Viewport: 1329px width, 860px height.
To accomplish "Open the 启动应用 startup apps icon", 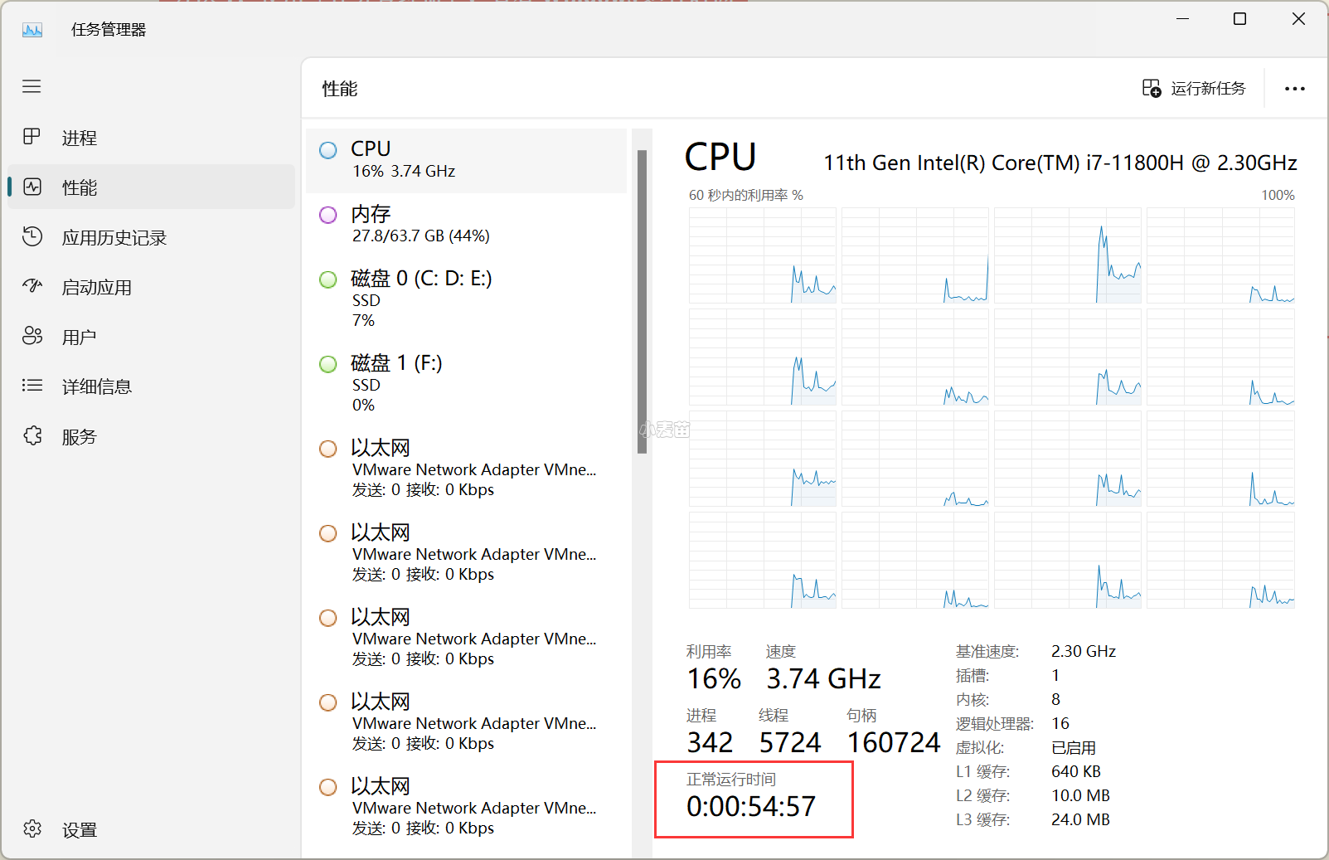I will (32, 286).
